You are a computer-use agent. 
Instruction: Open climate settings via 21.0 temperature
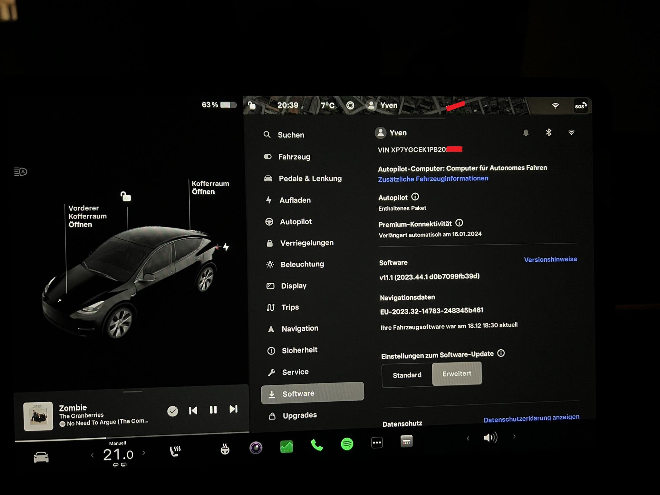(x=118, y=454)
